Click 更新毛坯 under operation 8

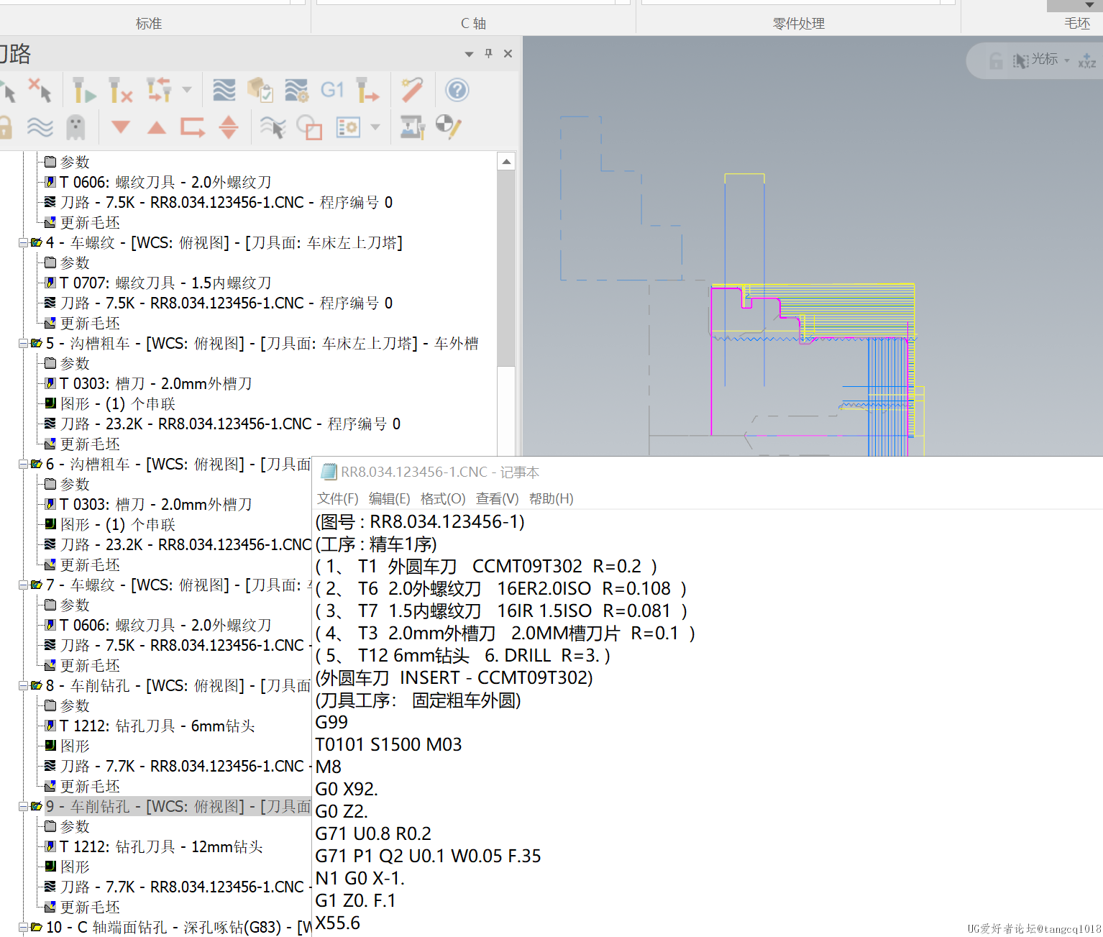click(x=83, y=787)
